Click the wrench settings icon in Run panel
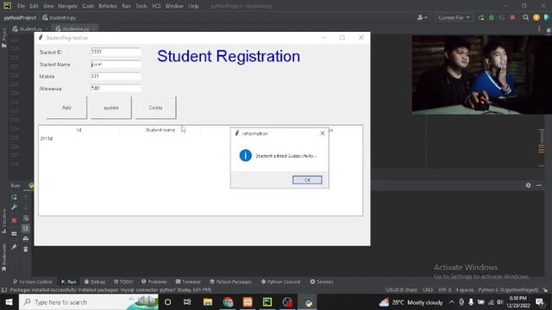The height and width of the screenshot is (310, 552). point(14,208)
